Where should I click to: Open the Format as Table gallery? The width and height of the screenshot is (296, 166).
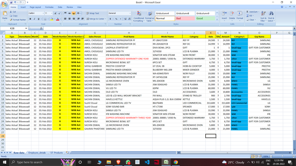150,16
